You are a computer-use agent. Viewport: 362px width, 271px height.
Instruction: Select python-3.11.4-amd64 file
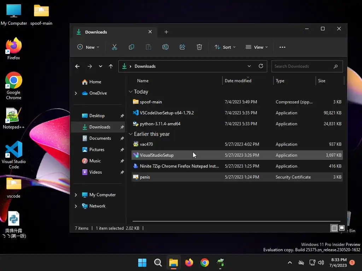[237, 124]
